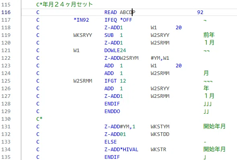Image resolution: width=237 pixels, height=160 pixels.
Task: Click W1 result field on line 118
Action: pyautogui.click(x=154, y=28)
